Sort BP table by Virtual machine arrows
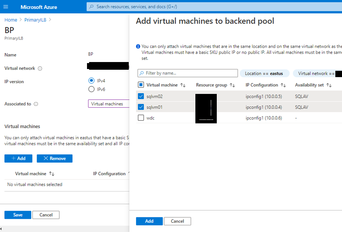342x232 pixels. [52, 174]
